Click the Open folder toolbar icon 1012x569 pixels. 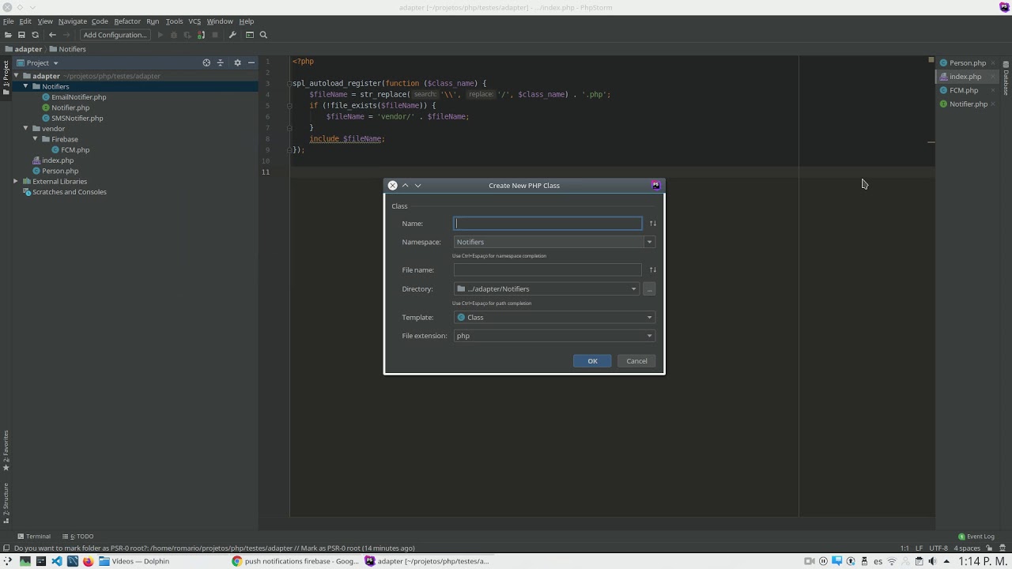8,35
